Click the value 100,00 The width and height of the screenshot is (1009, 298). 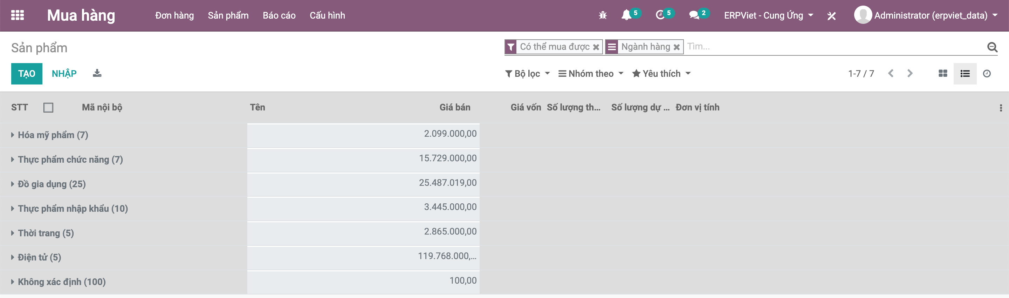(x=463, y=280)
